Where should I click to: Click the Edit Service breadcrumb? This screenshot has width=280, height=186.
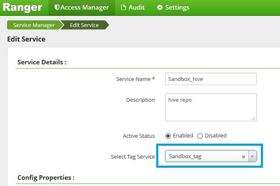pos(84,25)
